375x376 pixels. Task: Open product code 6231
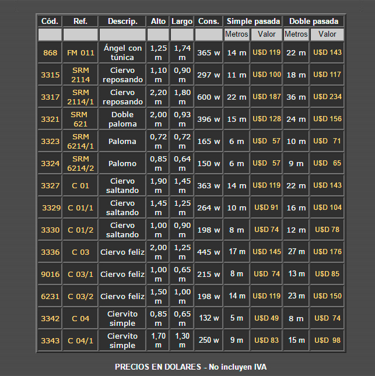[50, 297]
